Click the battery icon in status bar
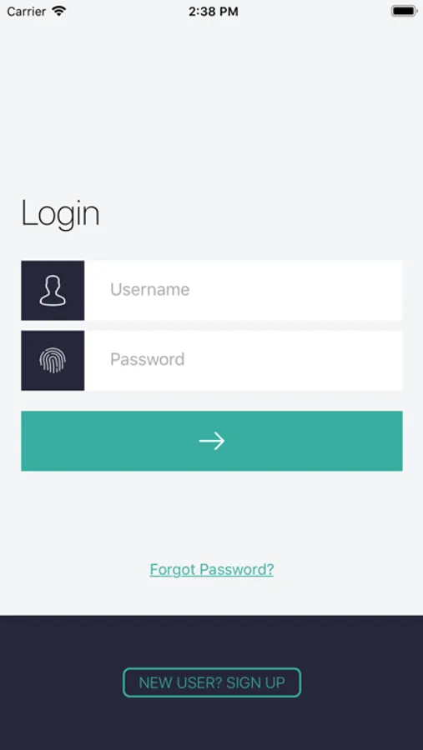This screenshot has width=423, height=750. pos(404,11)
